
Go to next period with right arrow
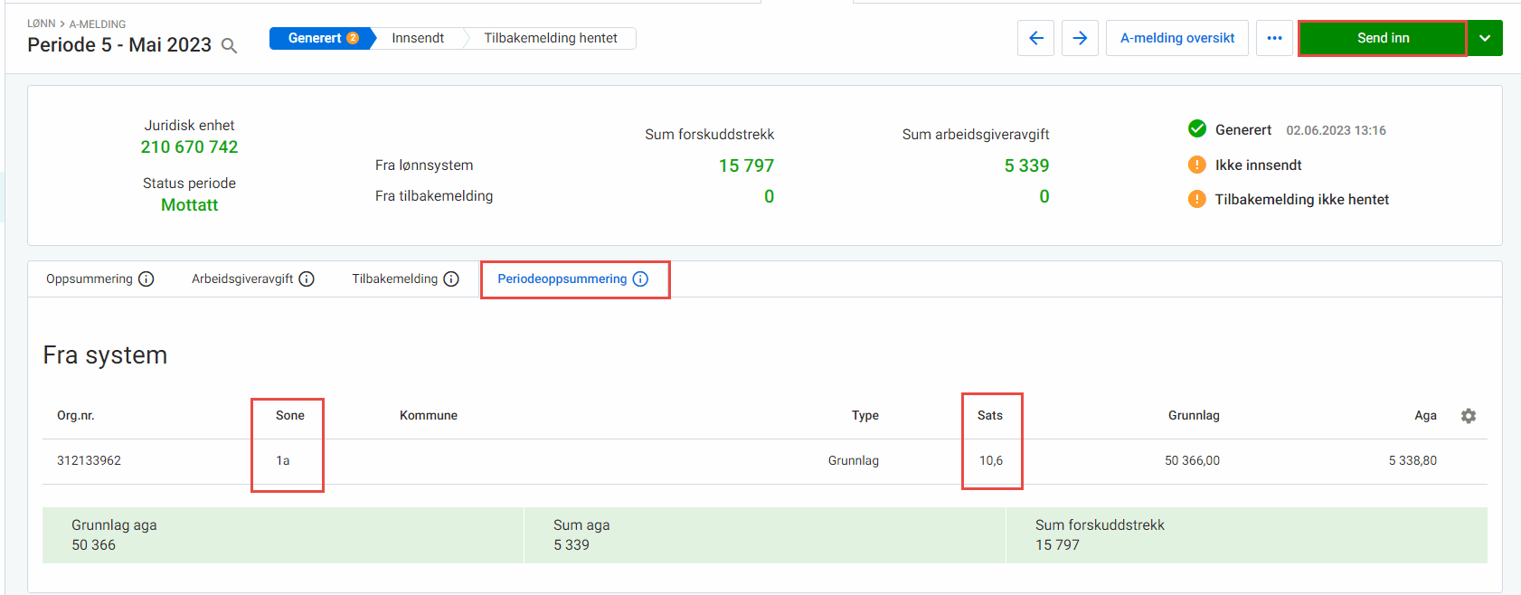point(1080,38)
